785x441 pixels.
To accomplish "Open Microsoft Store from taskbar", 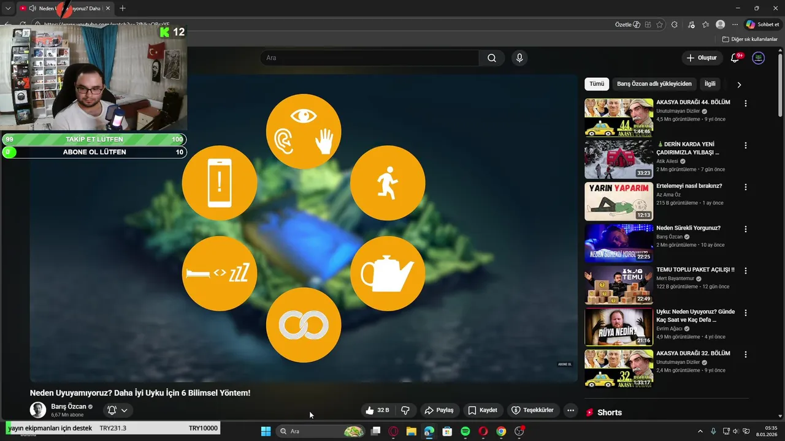I will click(x=448, y=431).
